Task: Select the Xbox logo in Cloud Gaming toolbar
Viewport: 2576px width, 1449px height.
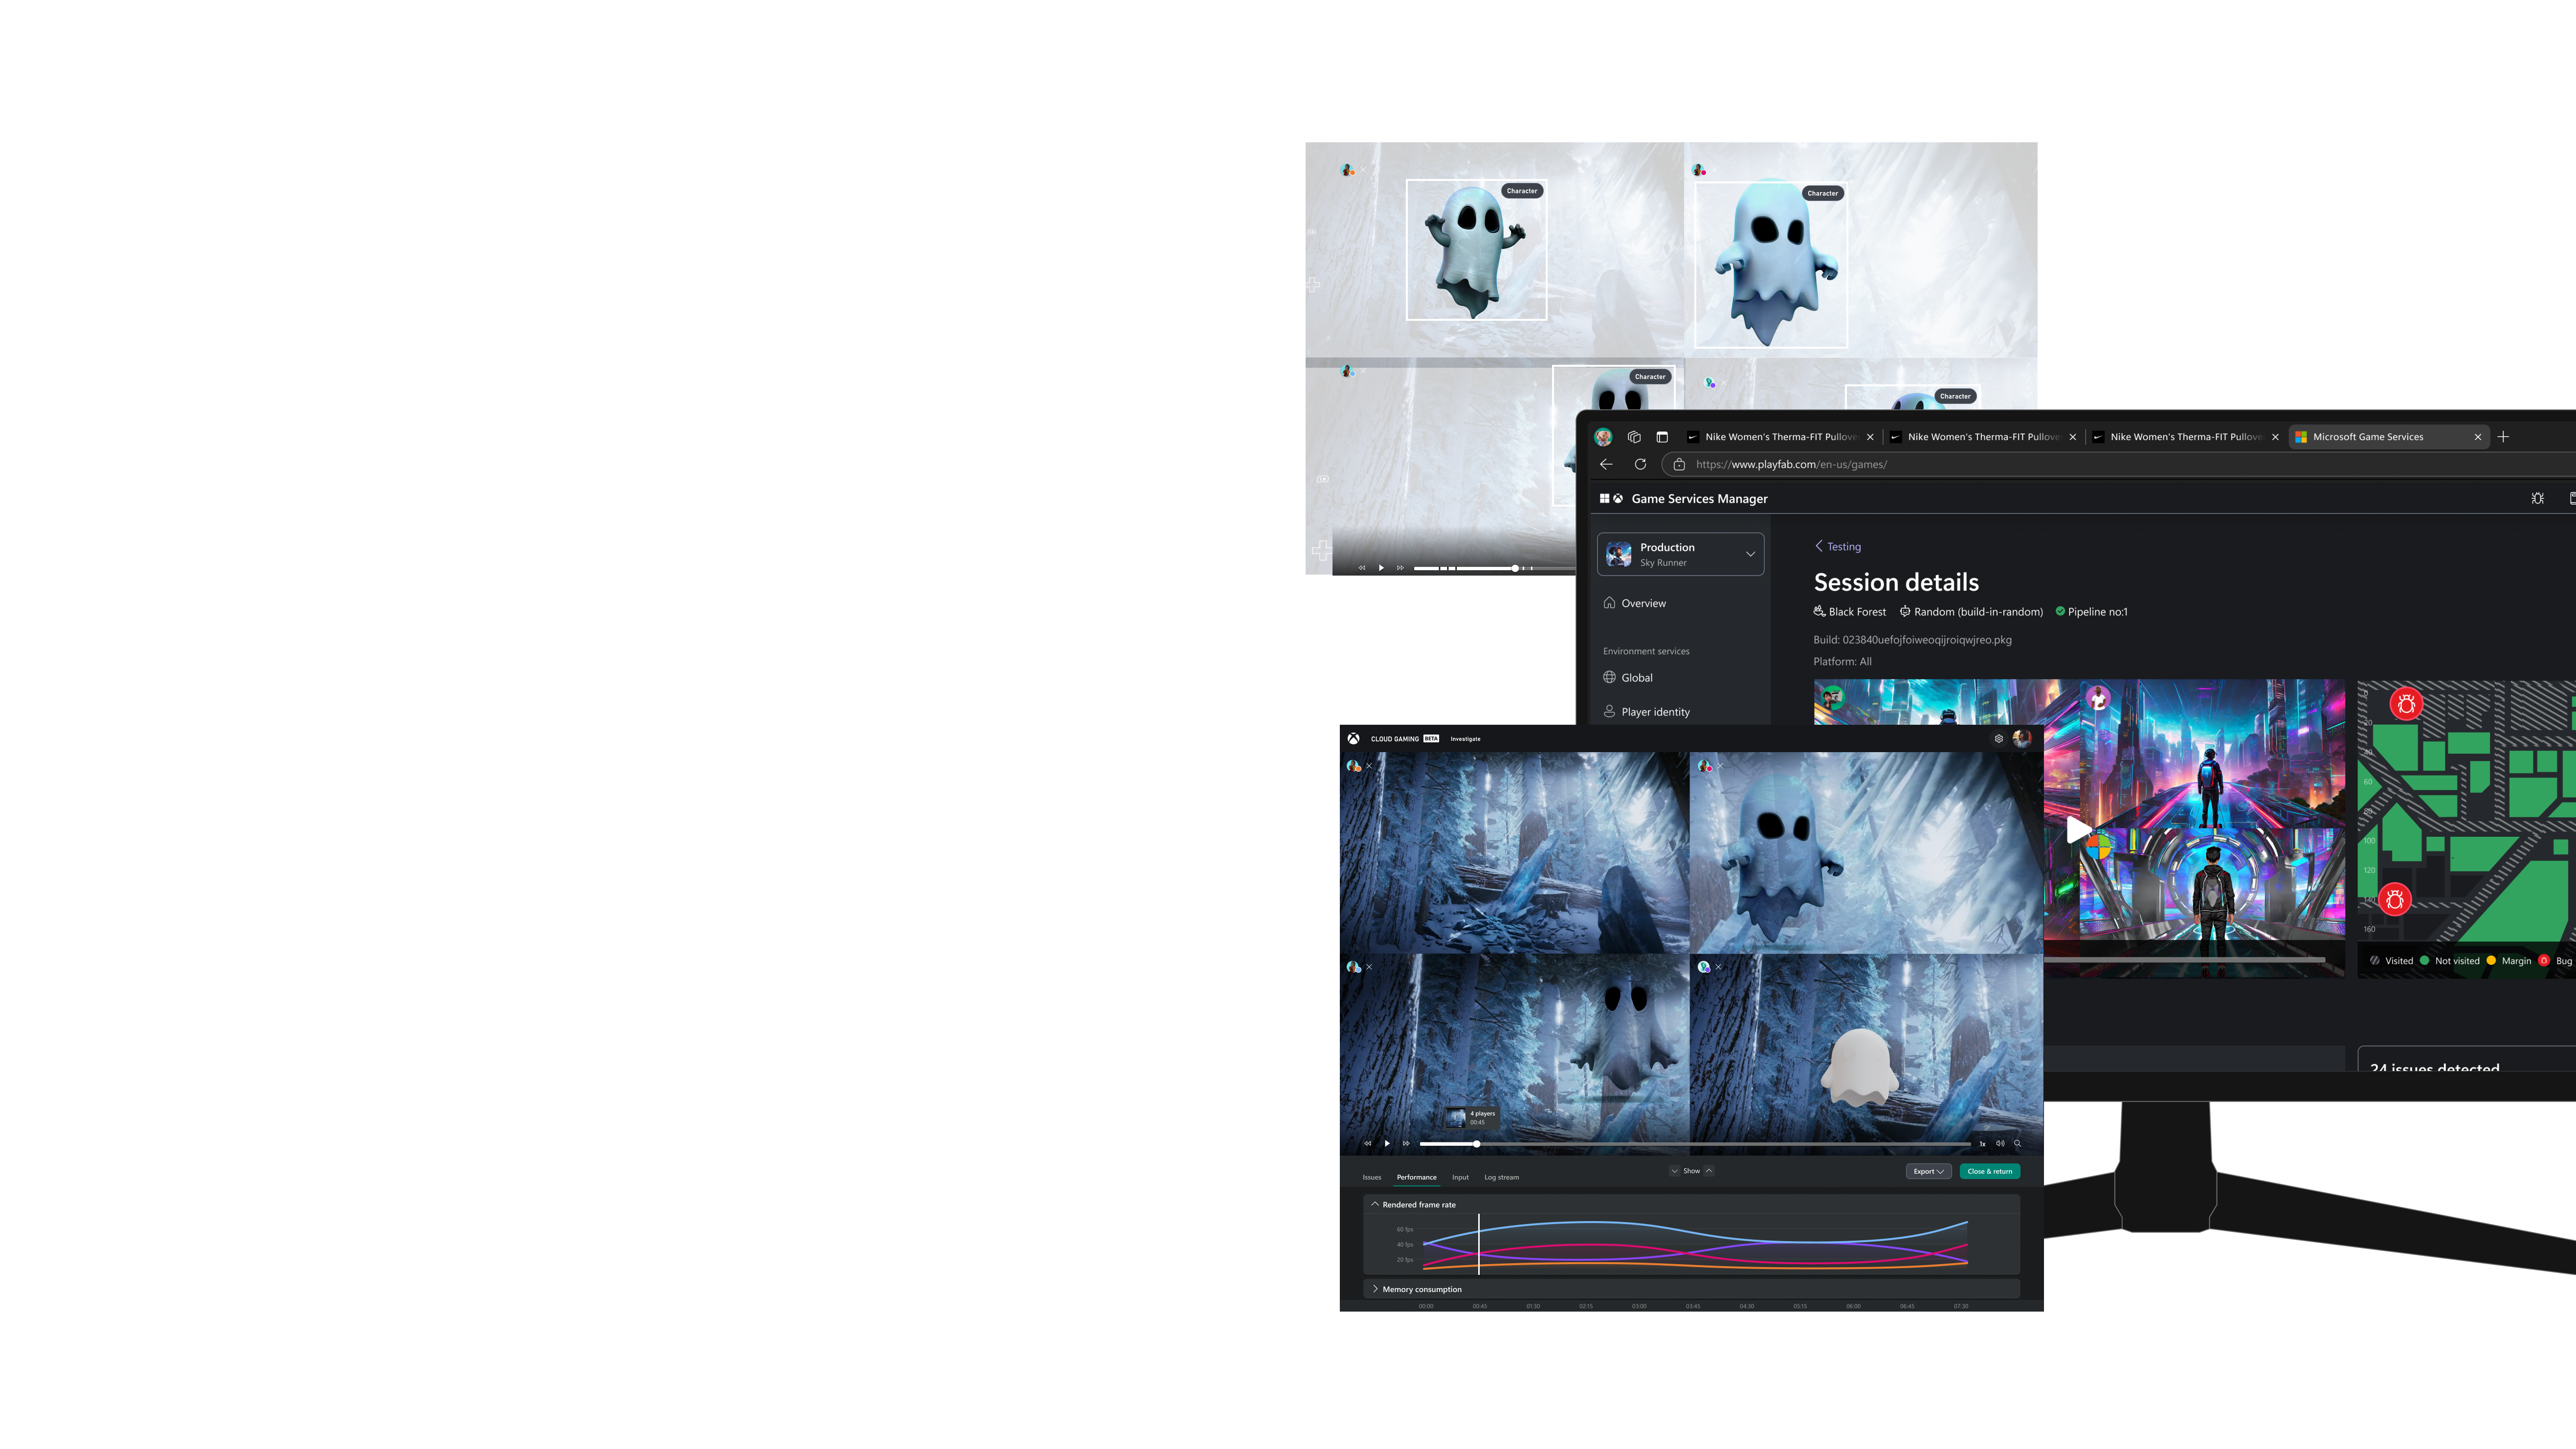Action: (x=1353, y=738)
